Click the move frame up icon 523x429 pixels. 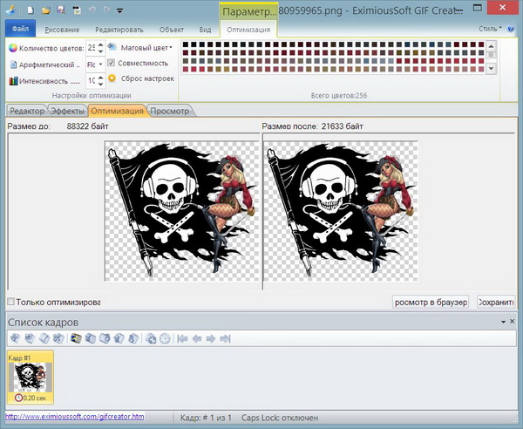(119, 338)
